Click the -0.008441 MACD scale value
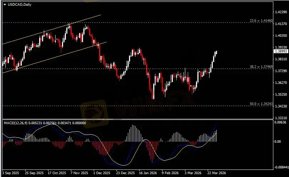 click(x=280, y=167)
